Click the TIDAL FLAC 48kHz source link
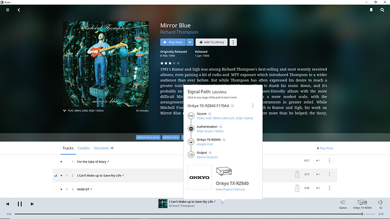The height and width of the screenshot is (219, 390). [225, 118]
